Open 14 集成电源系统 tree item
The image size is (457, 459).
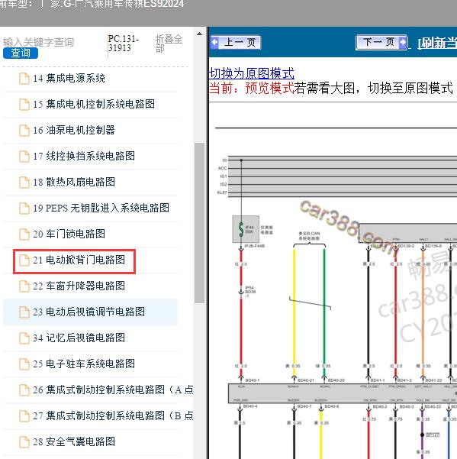coord(69,78)
